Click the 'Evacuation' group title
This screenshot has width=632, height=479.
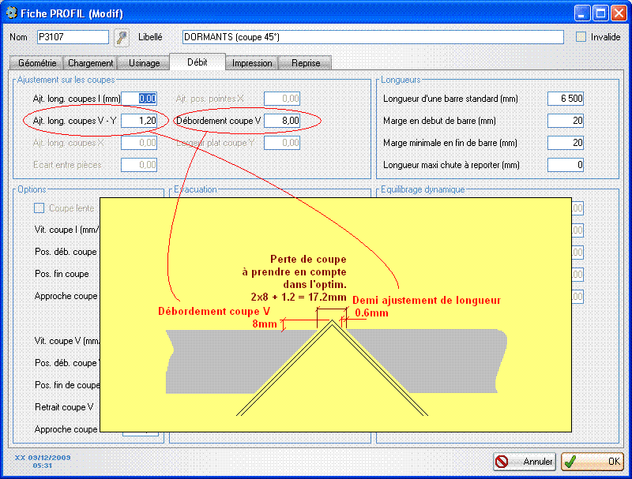pos(195,189)
